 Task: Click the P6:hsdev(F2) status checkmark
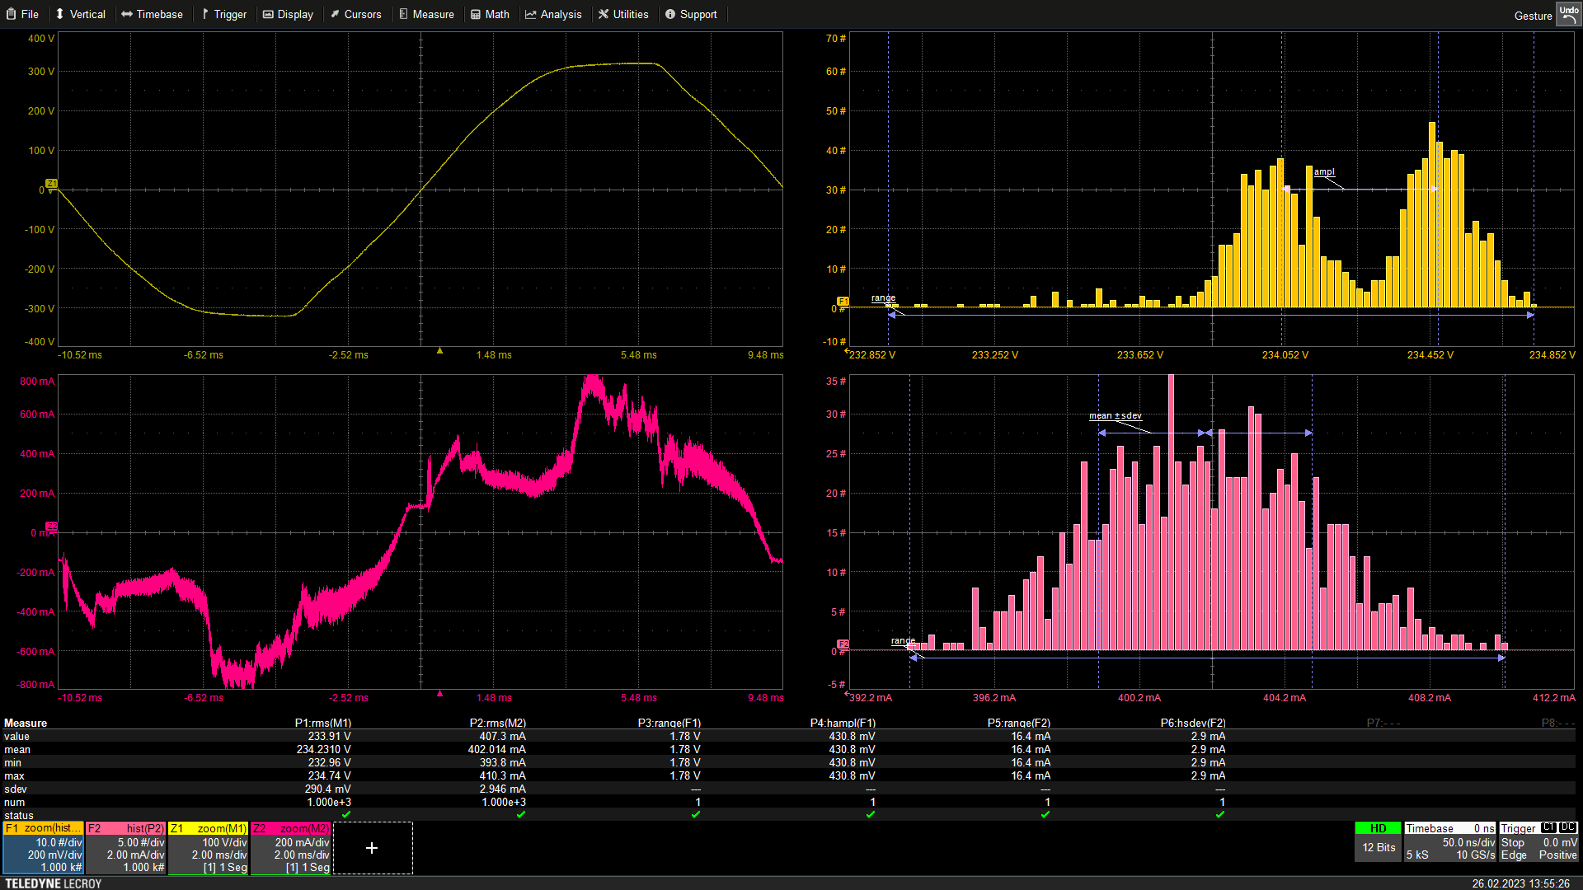tap(1220, 814)
